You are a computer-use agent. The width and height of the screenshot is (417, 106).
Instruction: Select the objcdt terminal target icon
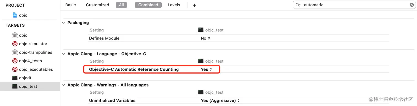[x=15, y=78]
